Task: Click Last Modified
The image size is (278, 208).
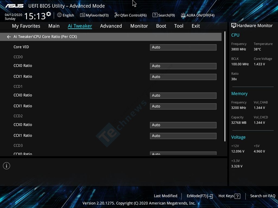Action: click(x=165, y=196)
